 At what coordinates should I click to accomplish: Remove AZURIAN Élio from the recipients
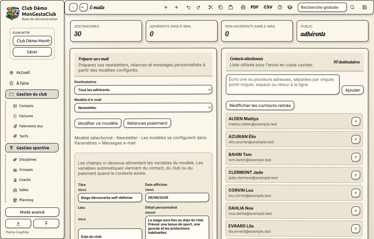tap(356, 139)
